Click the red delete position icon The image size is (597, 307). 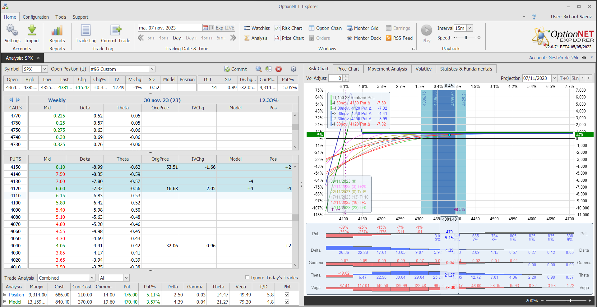279,69
